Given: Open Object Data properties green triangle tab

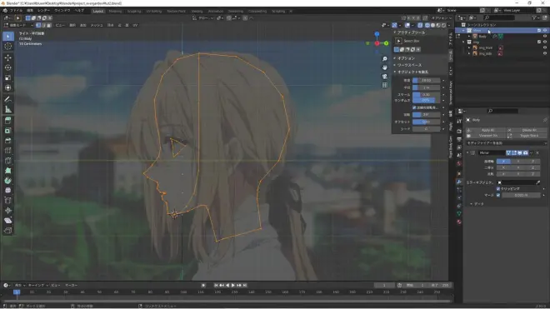Looking at the screenshot, I should (x=459, y=213).
